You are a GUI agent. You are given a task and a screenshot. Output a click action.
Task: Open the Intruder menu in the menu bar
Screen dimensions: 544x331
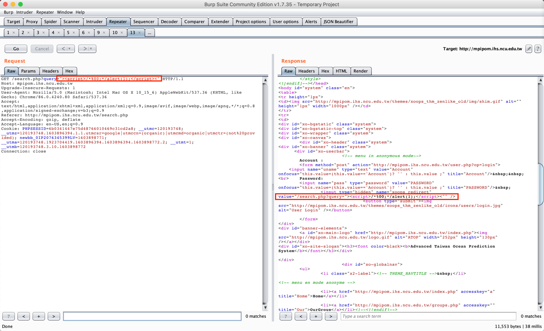pos(25,12)
